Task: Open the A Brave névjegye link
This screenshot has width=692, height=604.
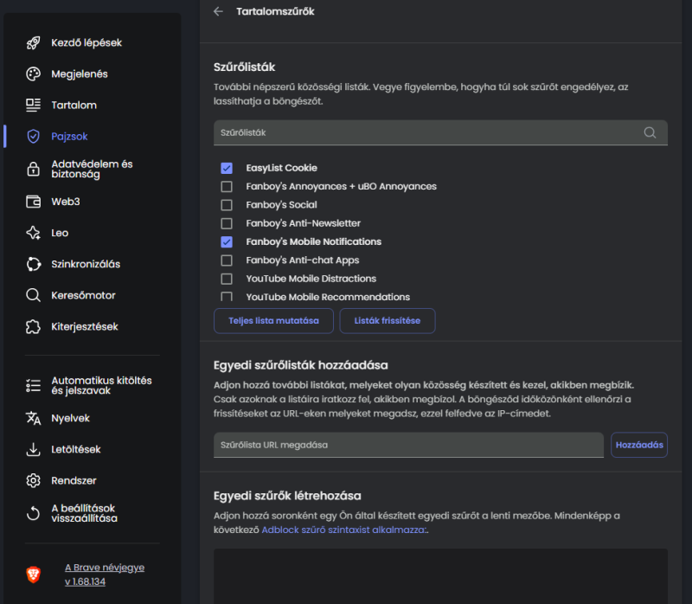Action: pos(105,568)
